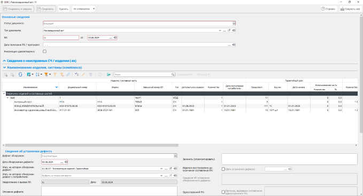The width and height of the screenshot is (363, 196).
Task: Click 'Сведения об устранении дефекта' heading
Action: [28, 151]
